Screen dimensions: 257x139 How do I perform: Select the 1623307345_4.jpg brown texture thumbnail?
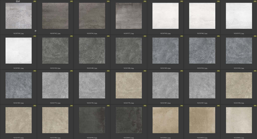pyautogui.click(x=92, y=16)
